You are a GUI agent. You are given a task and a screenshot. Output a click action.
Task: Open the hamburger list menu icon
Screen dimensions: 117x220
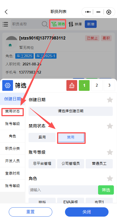[x=5, y=24]
